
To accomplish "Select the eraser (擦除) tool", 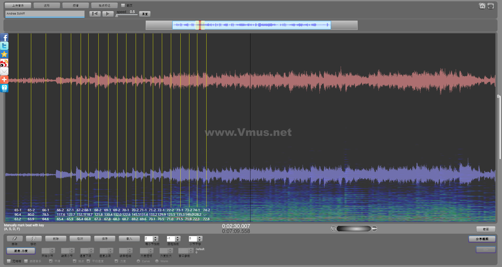I will tap(15, 239).
